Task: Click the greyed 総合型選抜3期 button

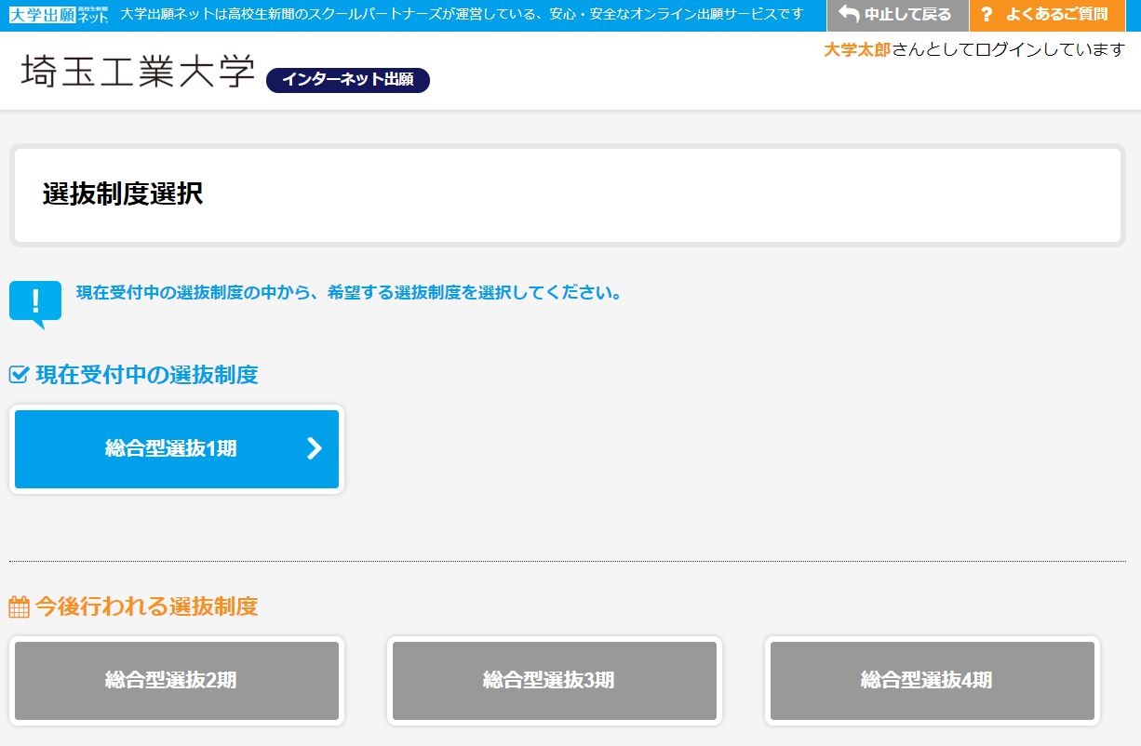Action: [555, 681]
